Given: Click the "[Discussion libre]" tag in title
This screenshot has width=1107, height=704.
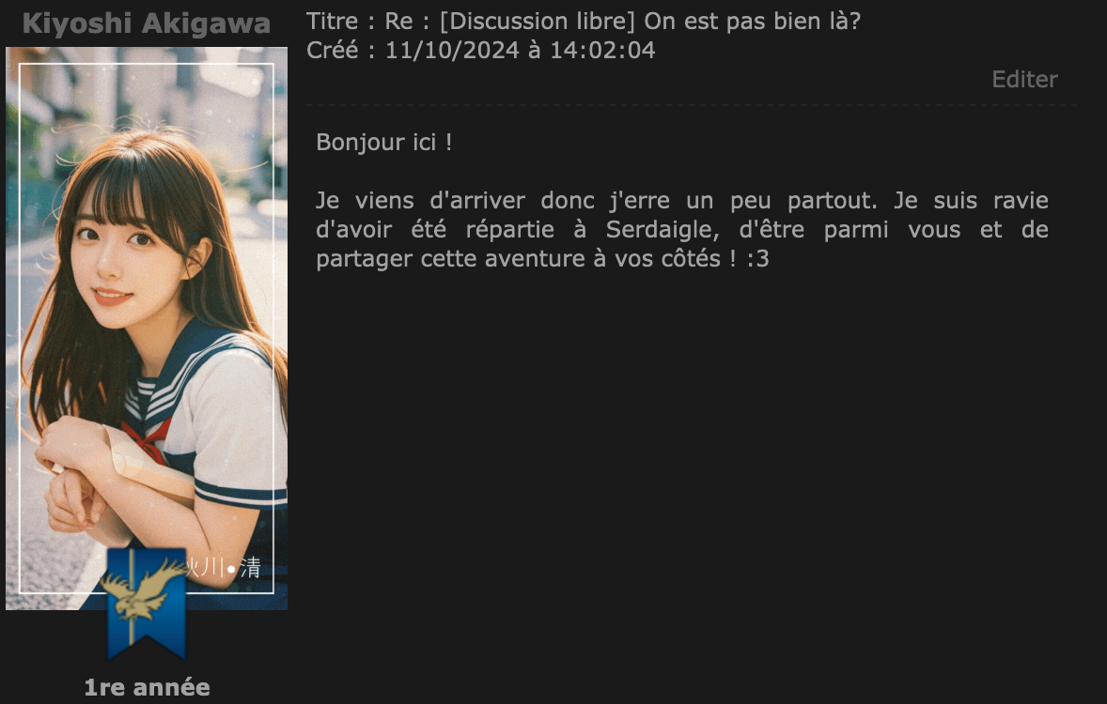Looking at the screenshot, I should point(538,22).
